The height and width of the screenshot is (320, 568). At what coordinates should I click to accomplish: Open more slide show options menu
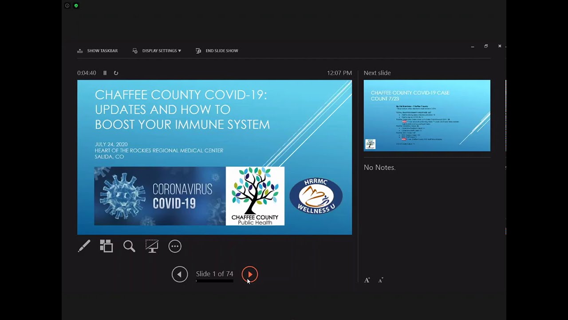click(x=175, y=246)
